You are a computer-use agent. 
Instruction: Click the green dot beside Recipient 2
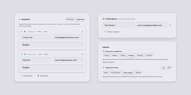click(x=25, y=54)
